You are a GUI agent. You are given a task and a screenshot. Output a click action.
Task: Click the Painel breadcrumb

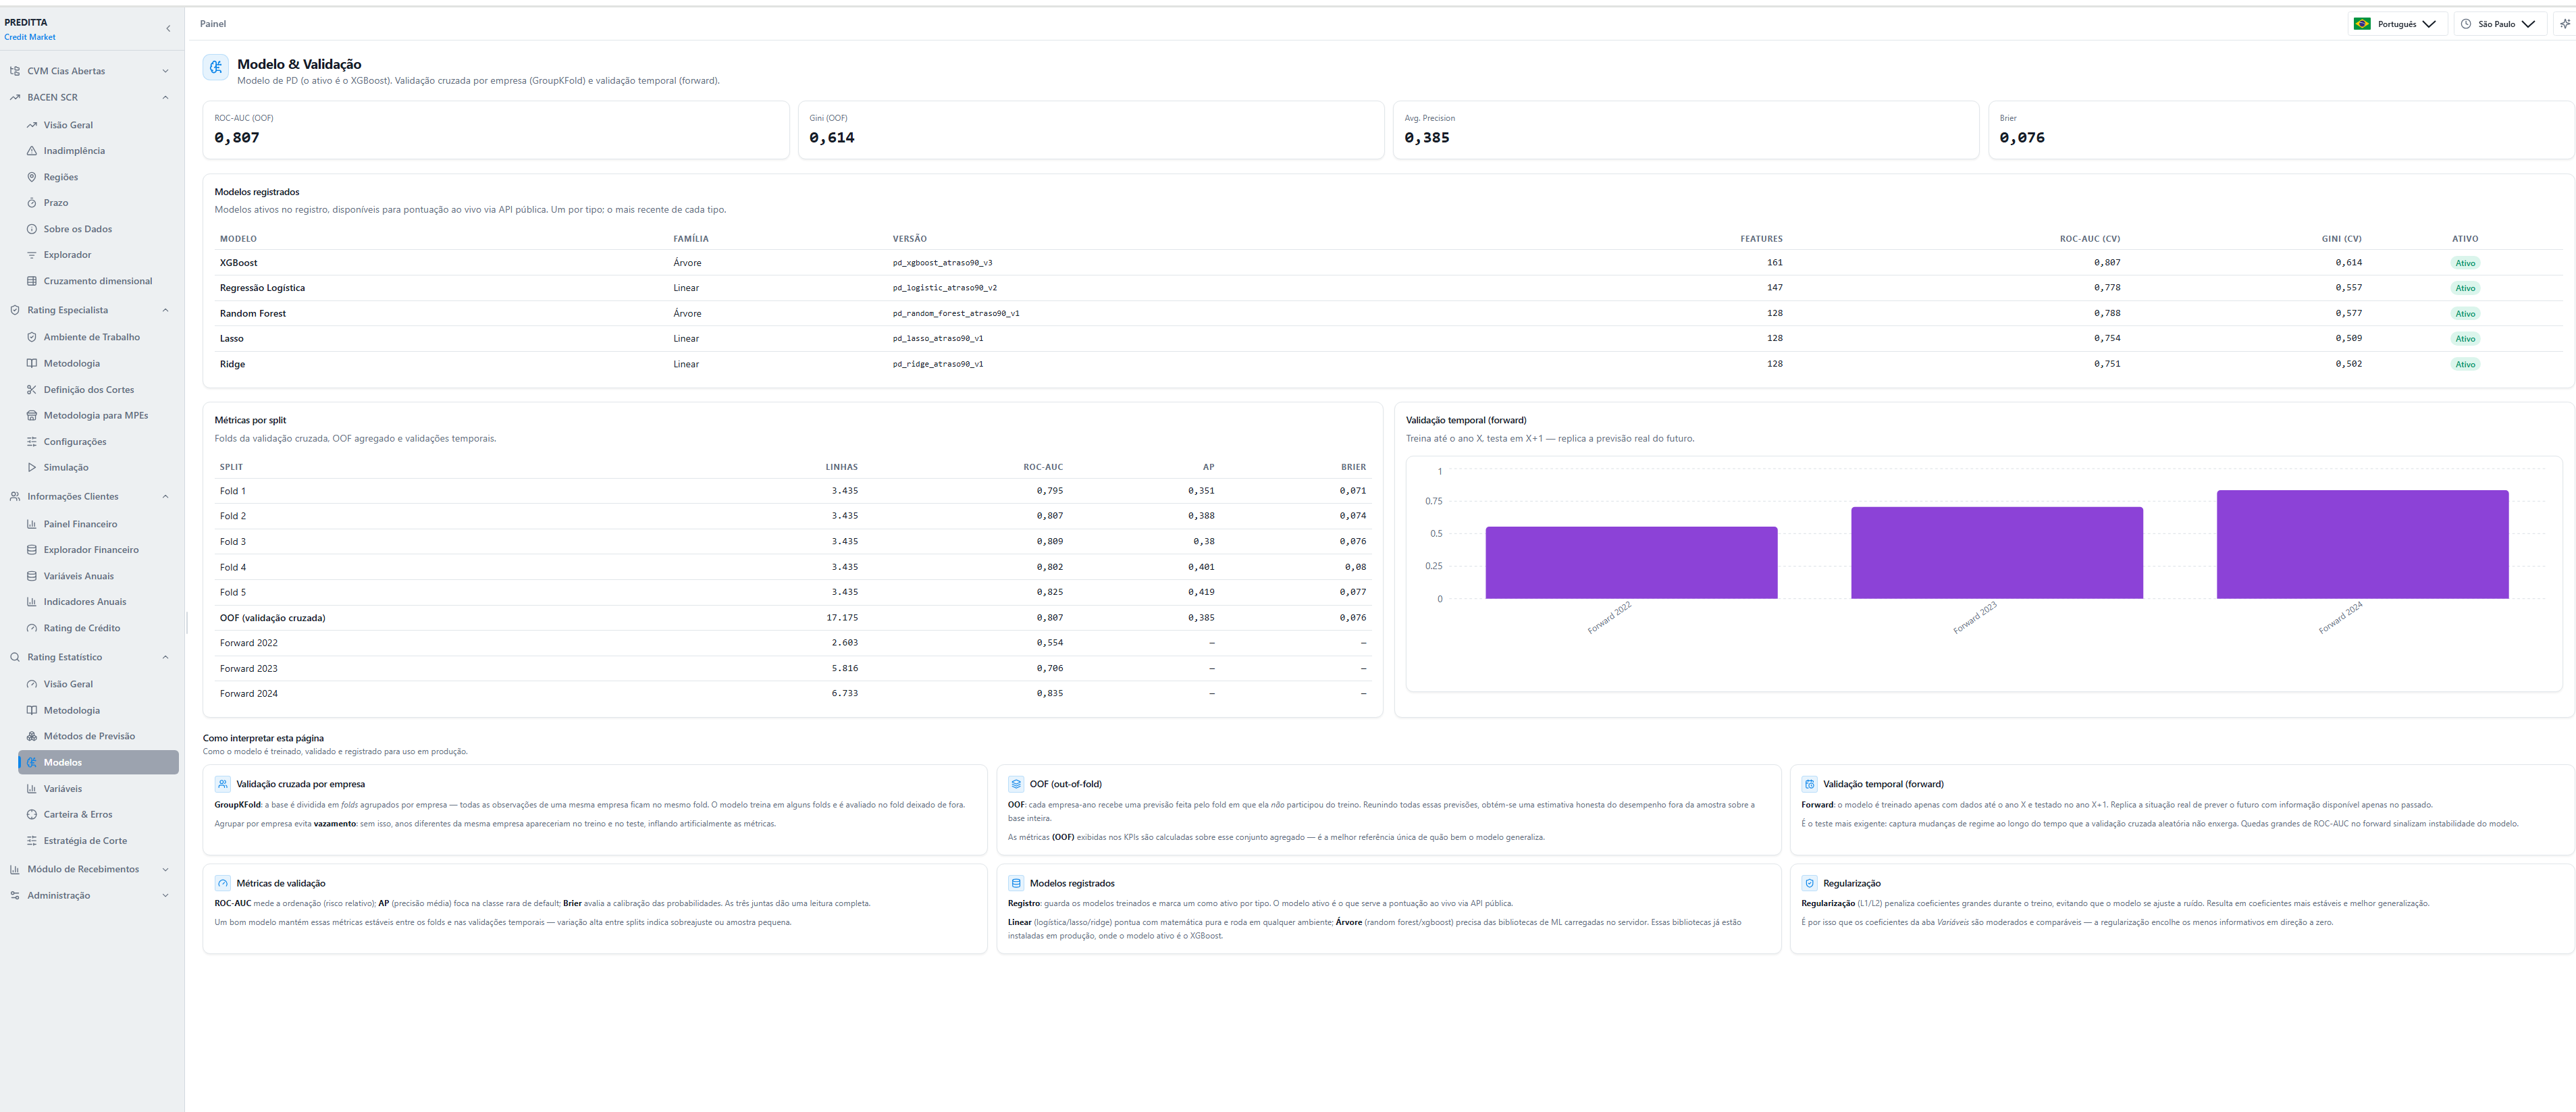[x=213, y=24]
